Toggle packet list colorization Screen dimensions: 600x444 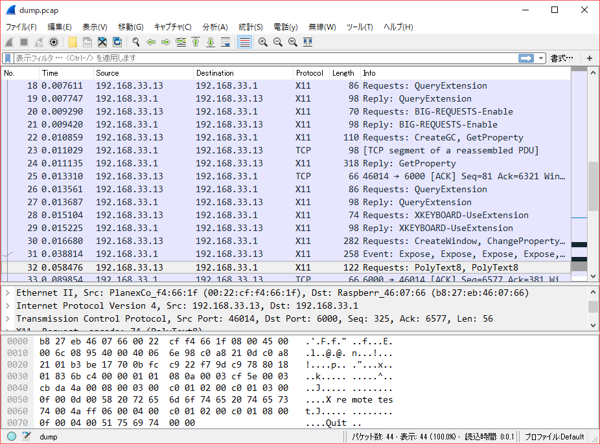coord(244,42)
